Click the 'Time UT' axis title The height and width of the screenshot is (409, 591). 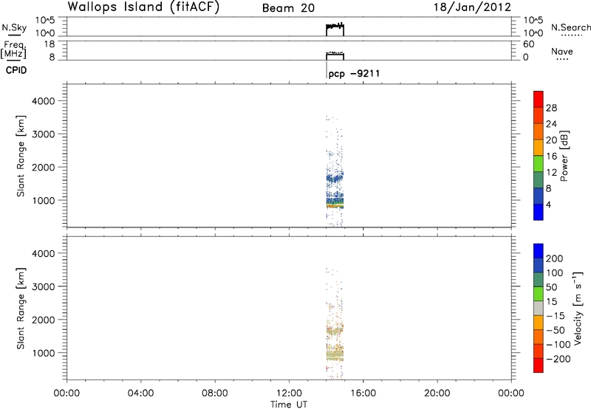(x=289, y=405)
